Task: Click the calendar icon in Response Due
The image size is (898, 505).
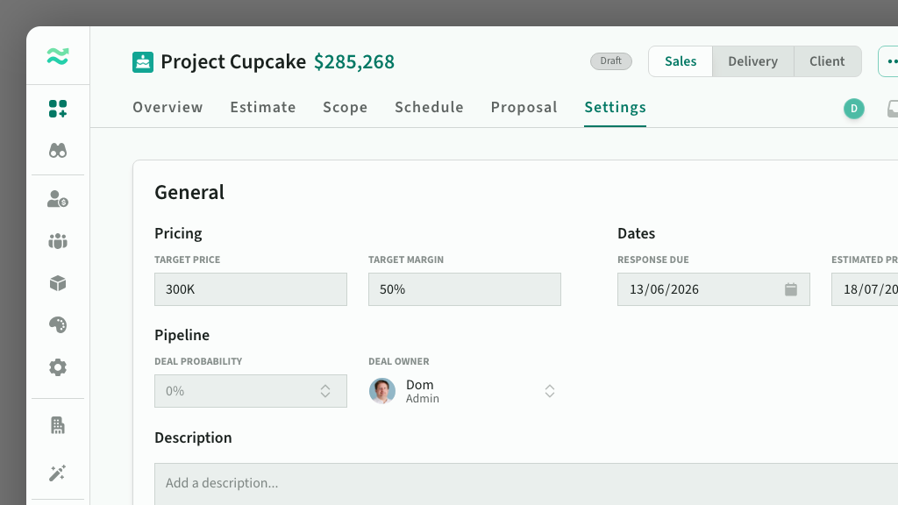Action: [x=791, y=289]
